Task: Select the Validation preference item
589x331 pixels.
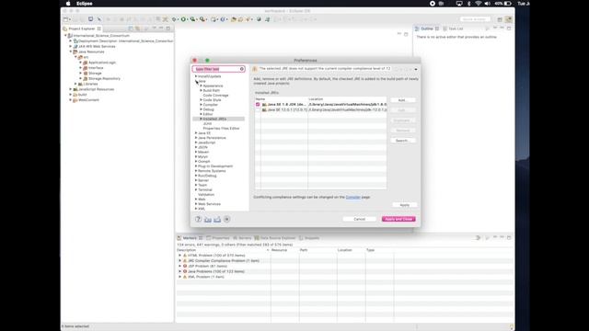Action: click(x=206, y=194)
